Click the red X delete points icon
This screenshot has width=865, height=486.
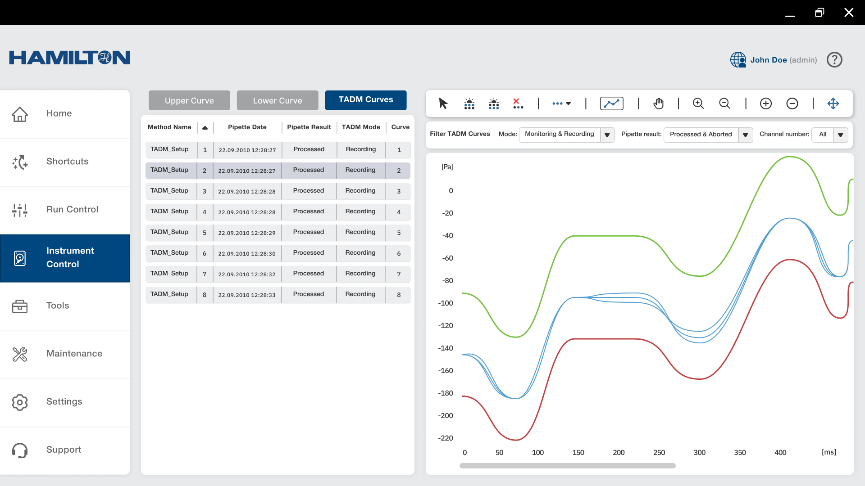pyautogui.click(x=518, y=103)
